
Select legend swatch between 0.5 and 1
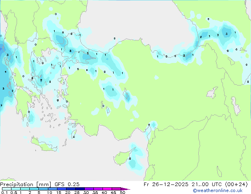point(16,189)
